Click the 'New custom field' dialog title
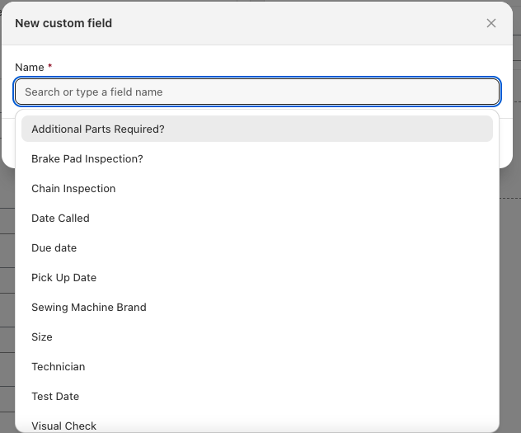 point(63,23)
